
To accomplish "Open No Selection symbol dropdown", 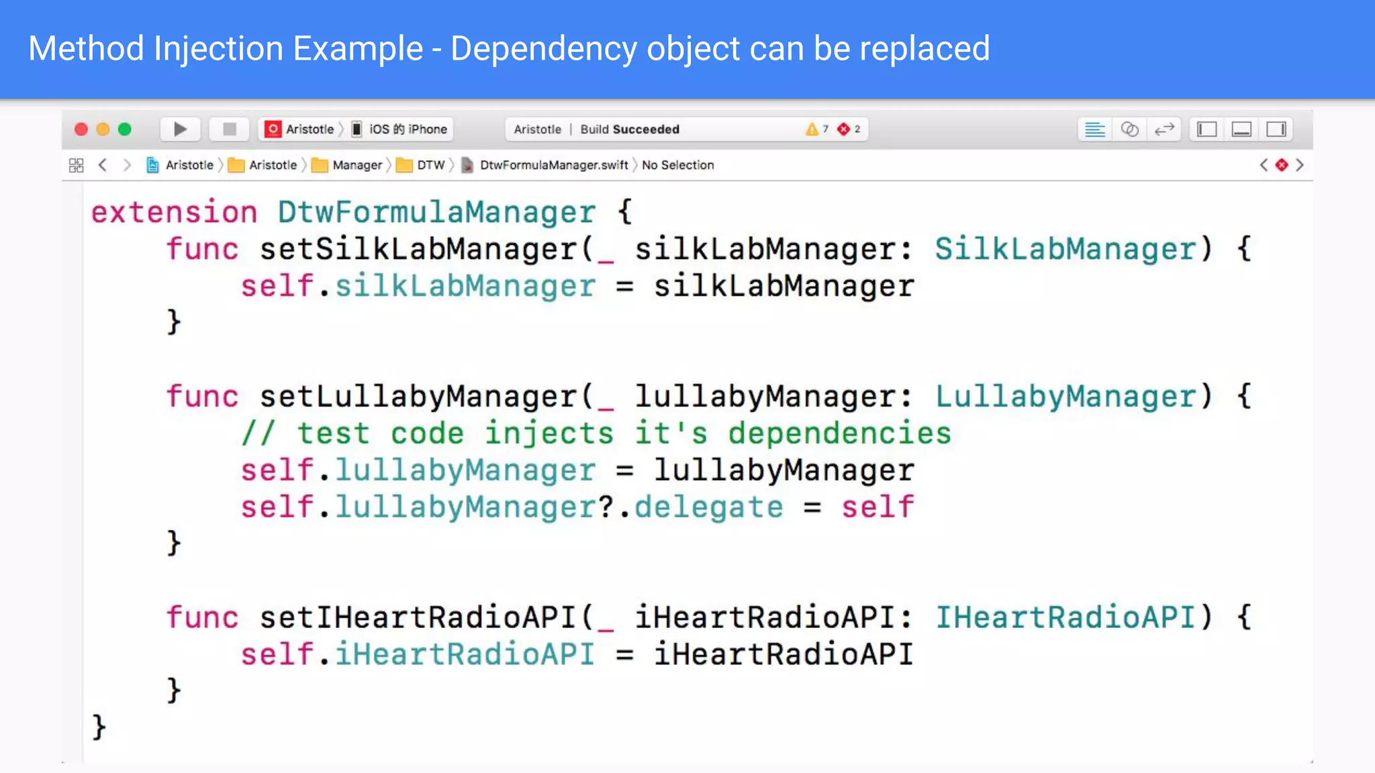I will tap(677, 165).
